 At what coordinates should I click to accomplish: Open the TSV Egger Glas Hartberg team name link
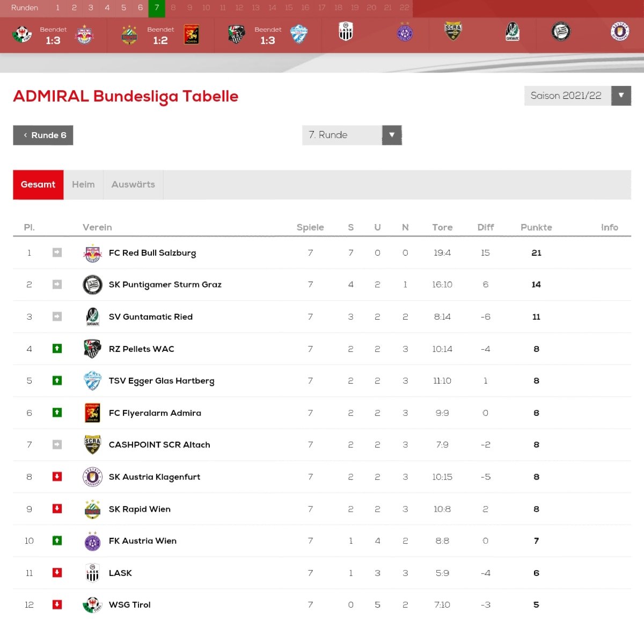pos(162,381)
